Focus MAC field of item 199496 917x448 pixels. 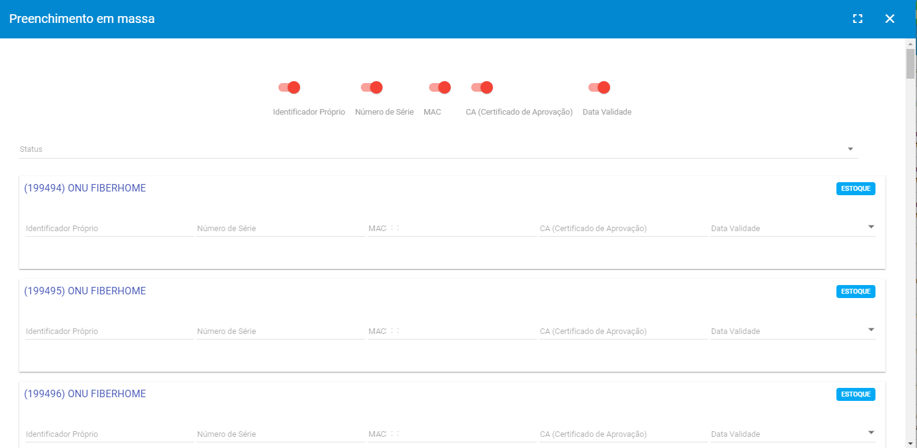(452, 434)
